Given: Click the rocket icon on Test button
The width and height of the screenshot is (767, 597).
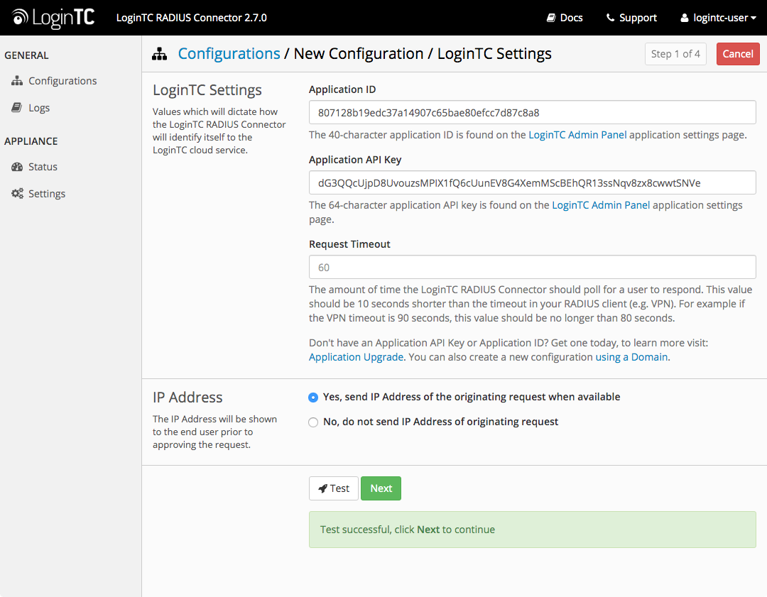Looking at the screenshot, I should (x=322, y=488).
